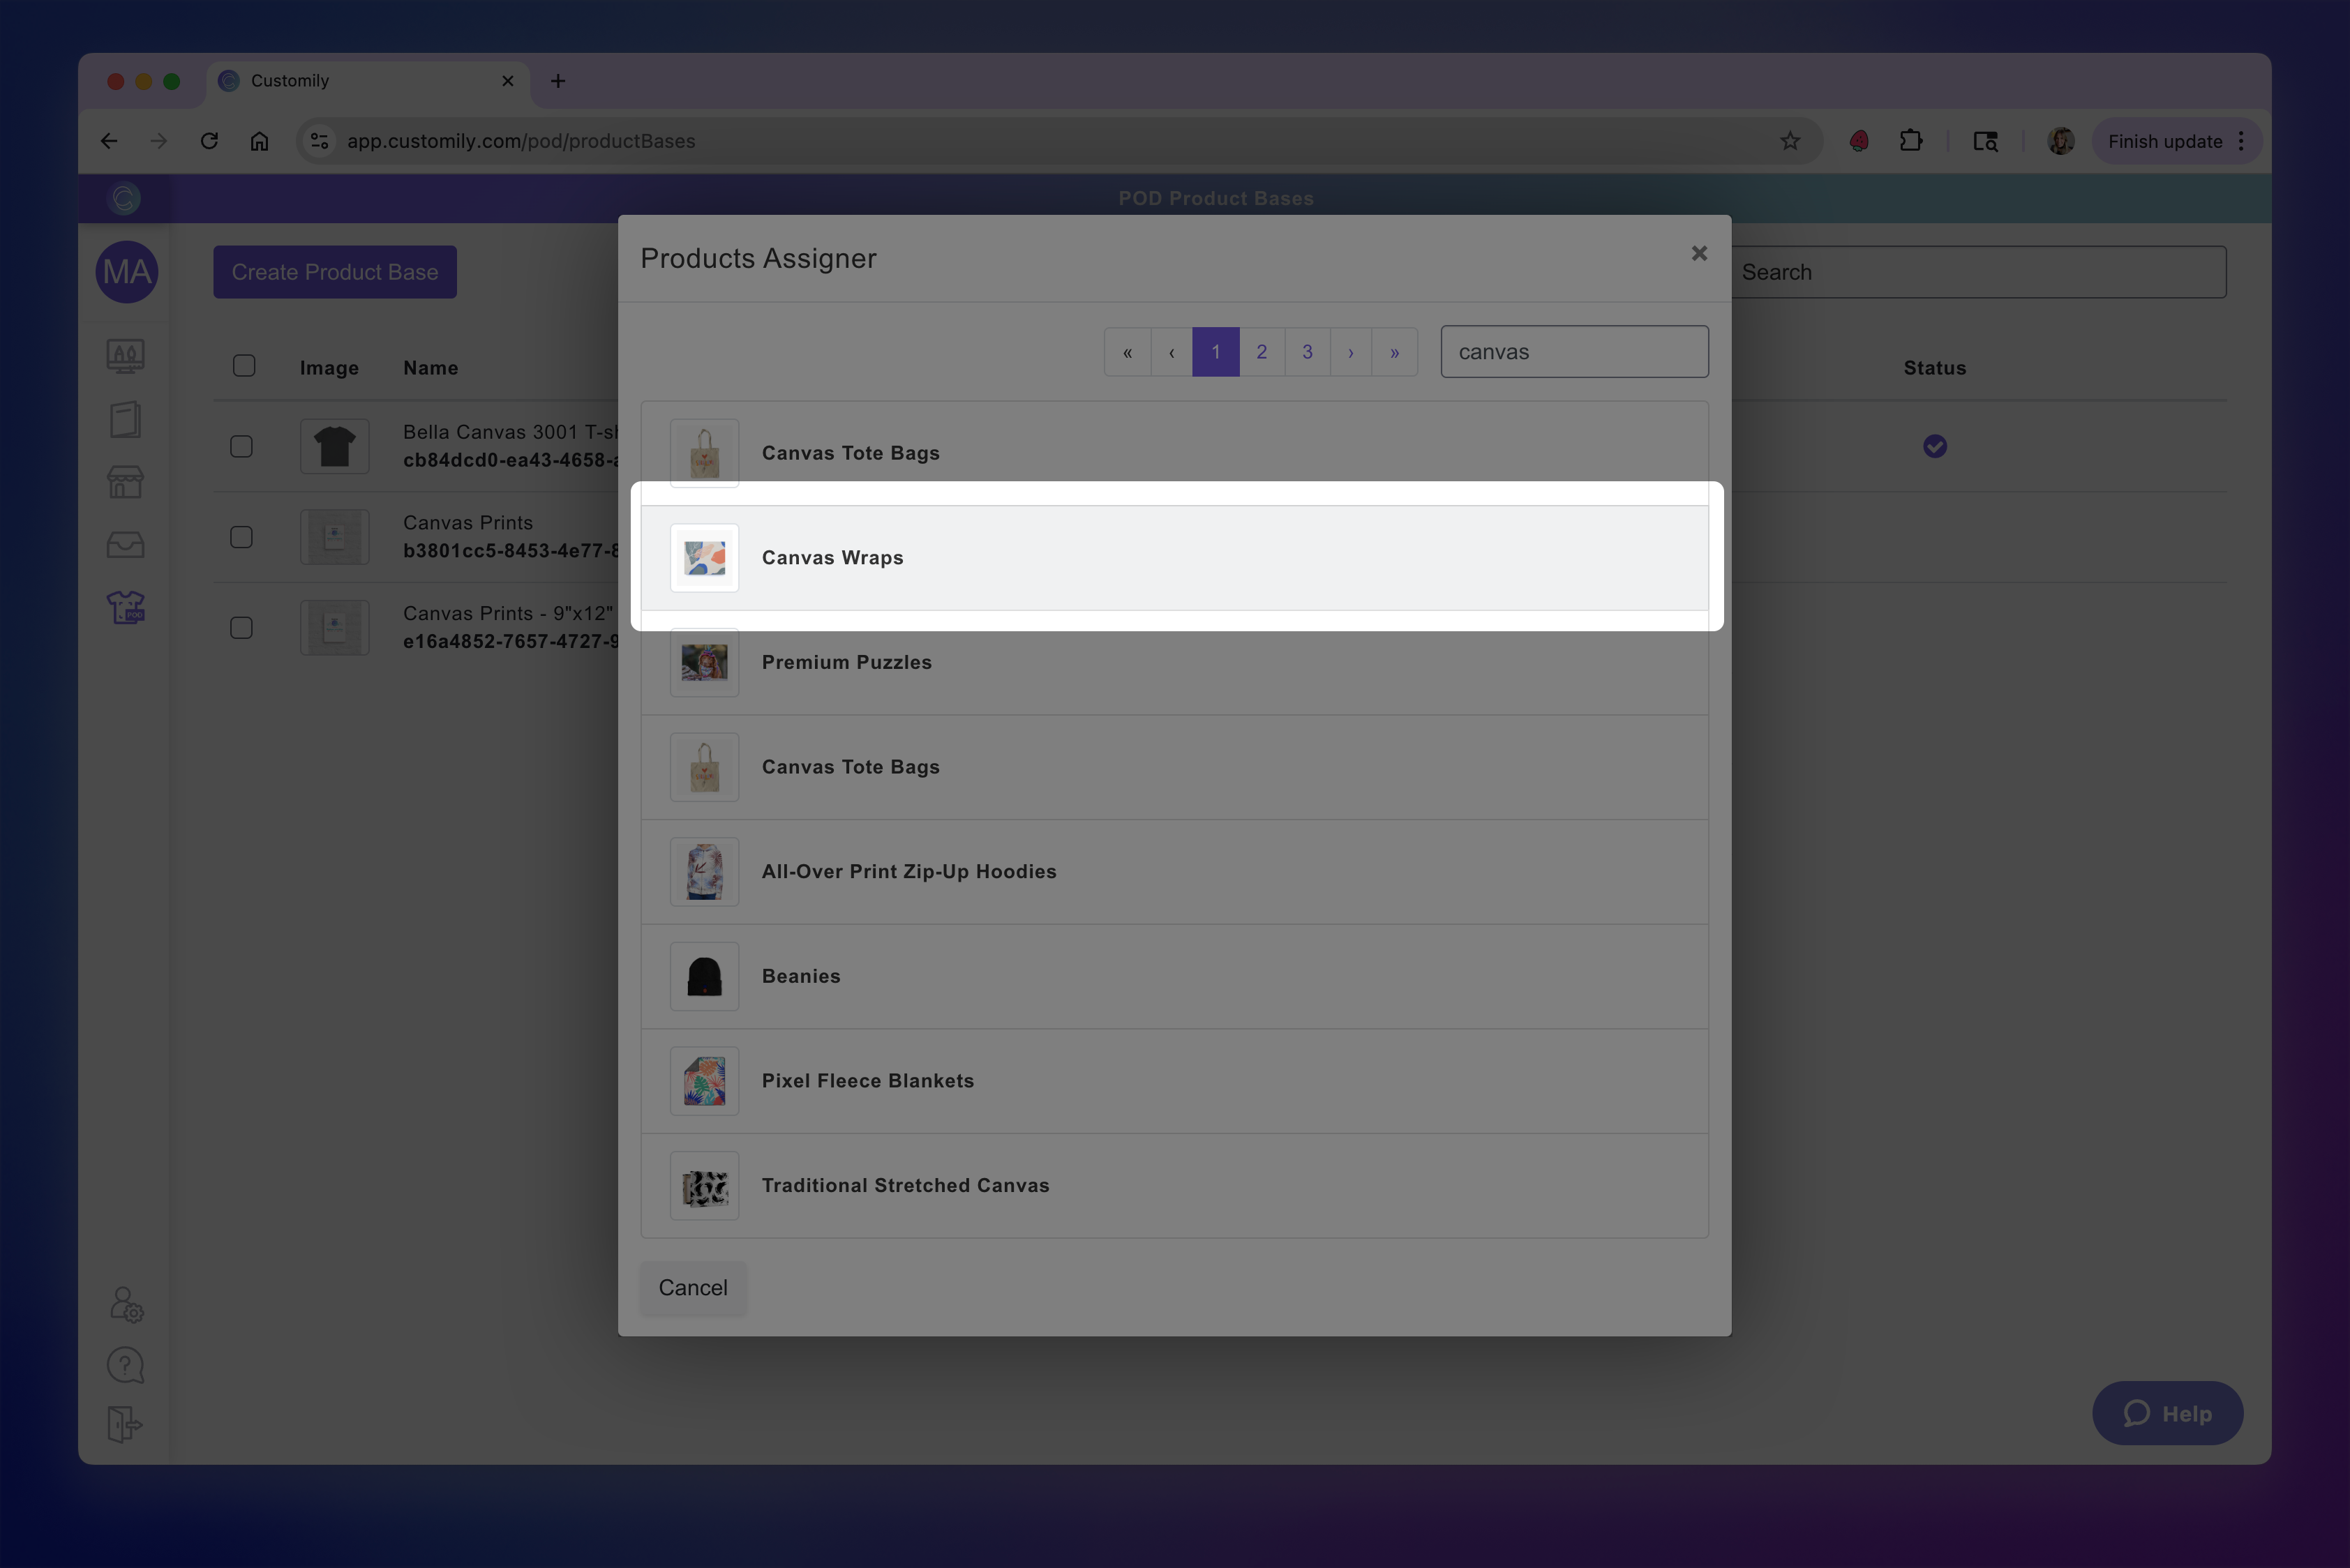Open a new browser tab
The width and height of the screenshot is (2350, 1568).
558,81
